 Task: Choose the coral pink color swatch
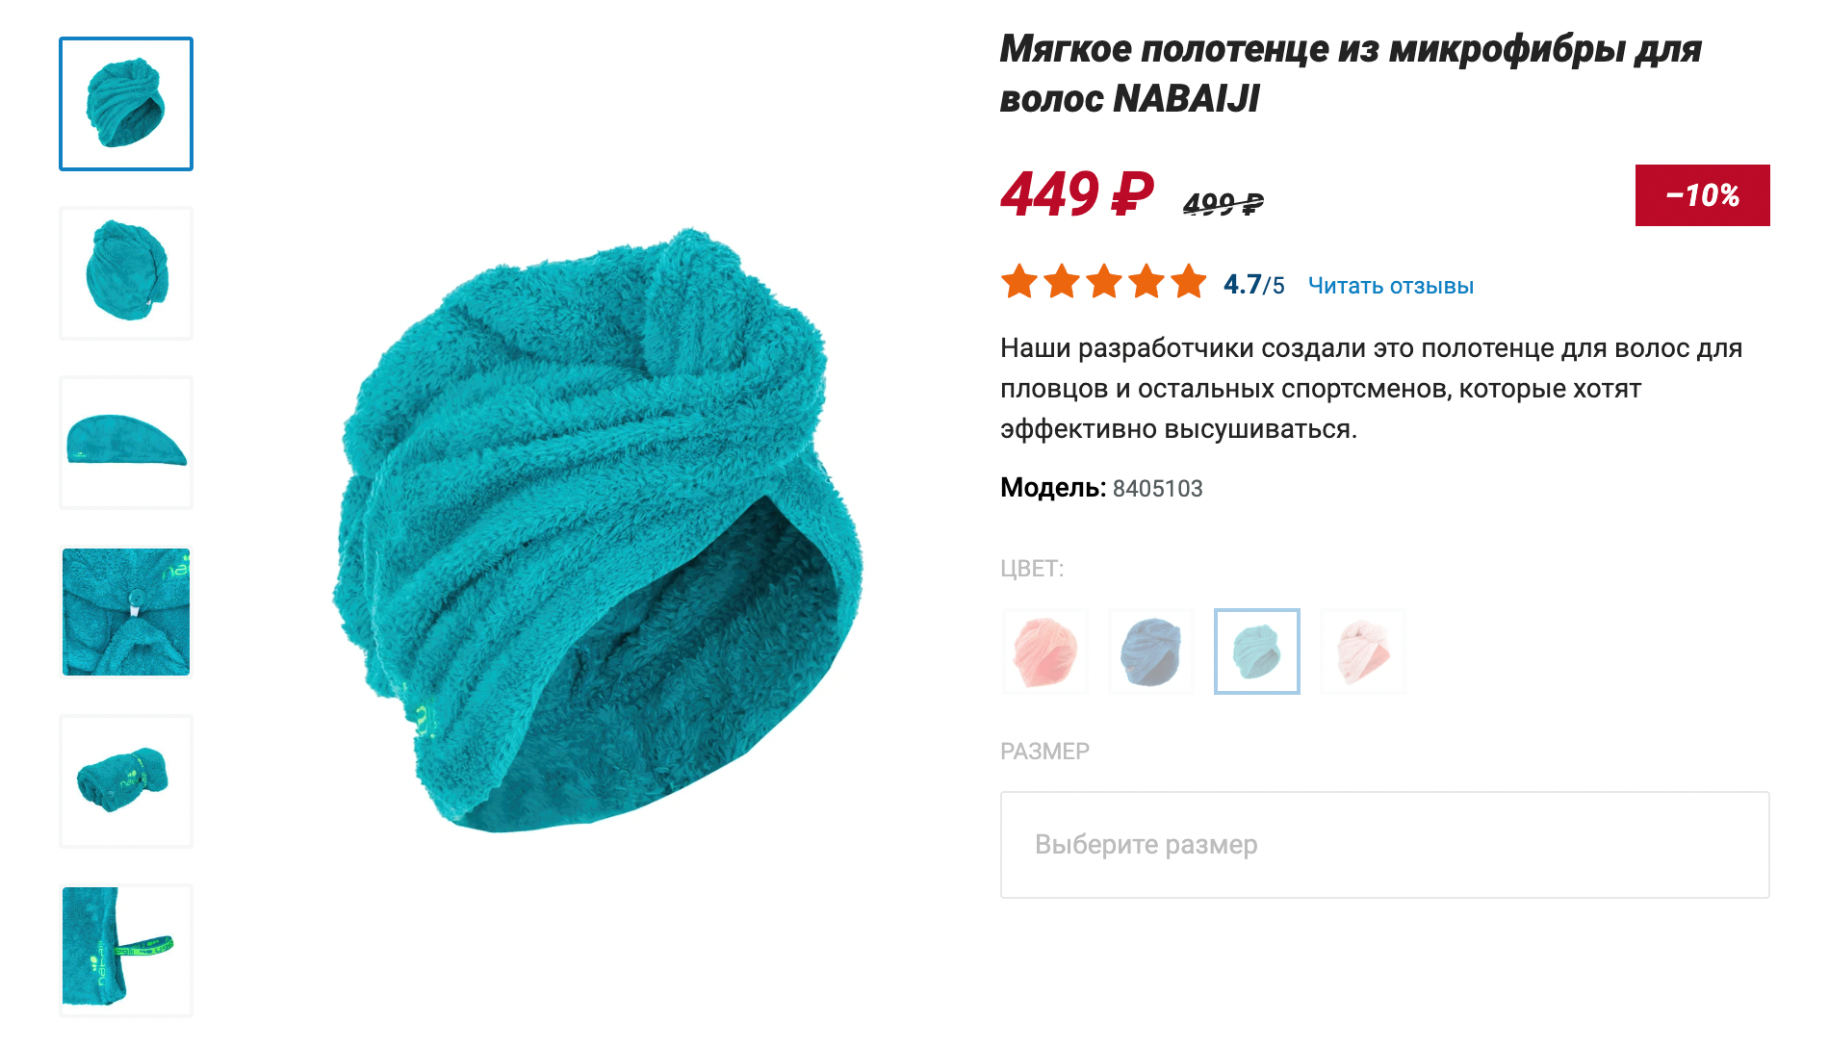(1045, 651)
